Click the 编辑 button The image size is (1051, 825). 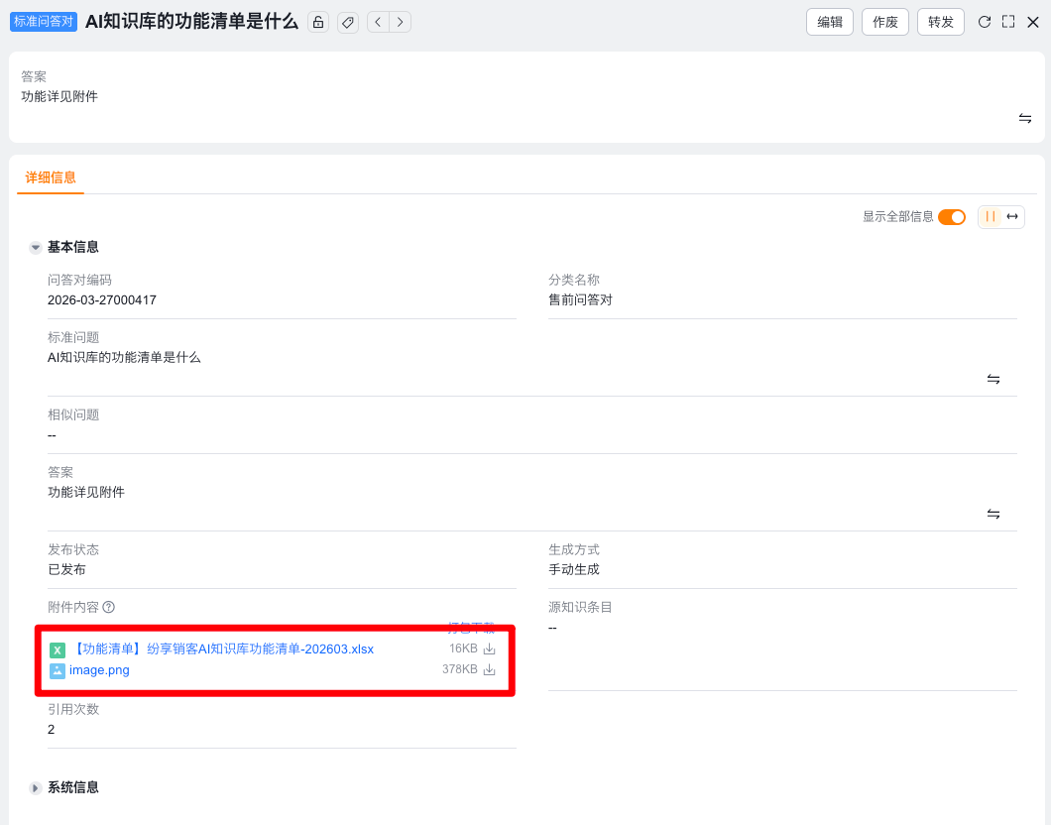pyautogui.click(x=830, y=22)
